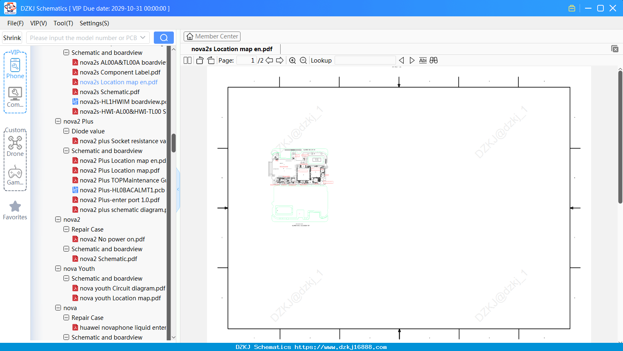Open nova2 Schematic.pdf
This screenshot has height=351, width=623.
coord(108,259)
